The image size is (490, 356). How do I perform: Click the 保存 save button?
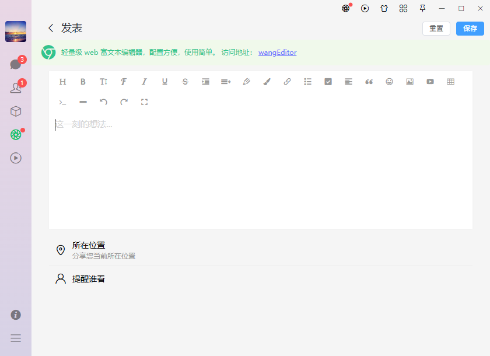[x=470, y=28]
